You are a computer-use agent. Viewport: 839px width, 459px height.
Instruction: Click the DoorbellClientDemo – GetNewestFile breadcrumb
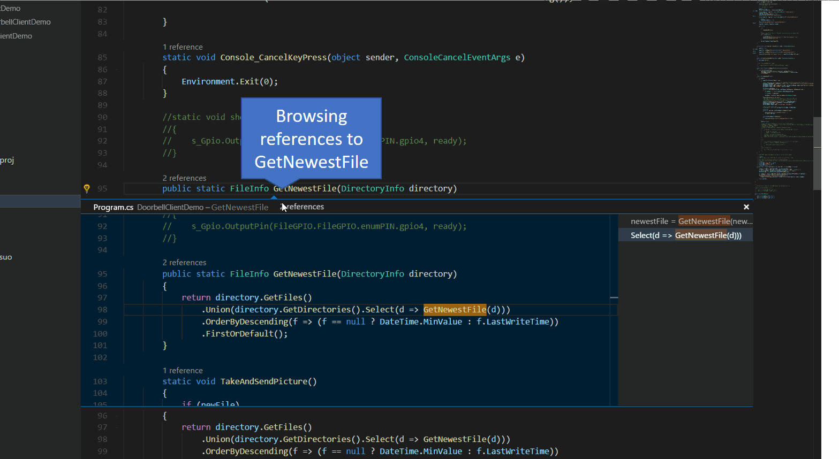pos(203,207)
